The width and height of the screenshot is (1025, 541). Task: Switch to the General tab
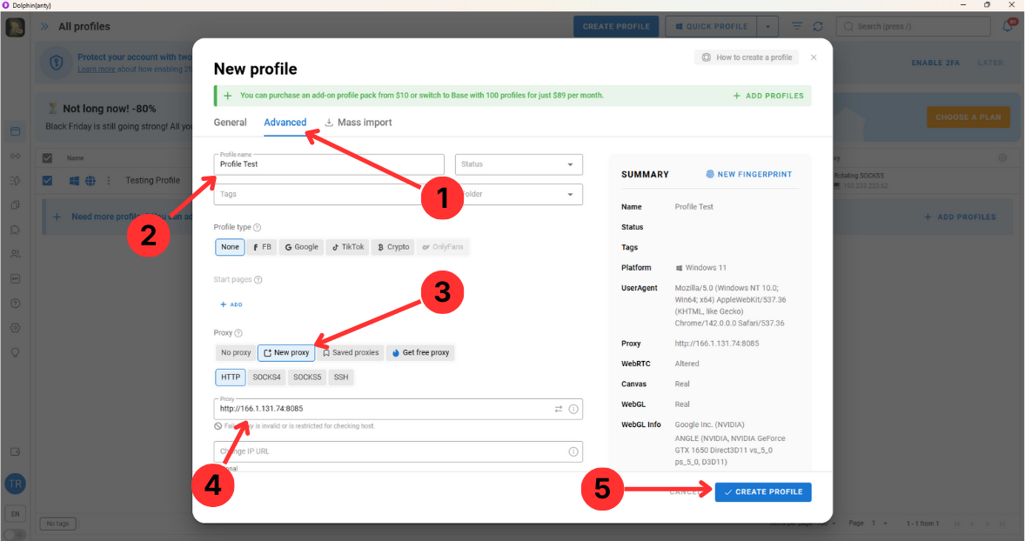pos(230,122)
